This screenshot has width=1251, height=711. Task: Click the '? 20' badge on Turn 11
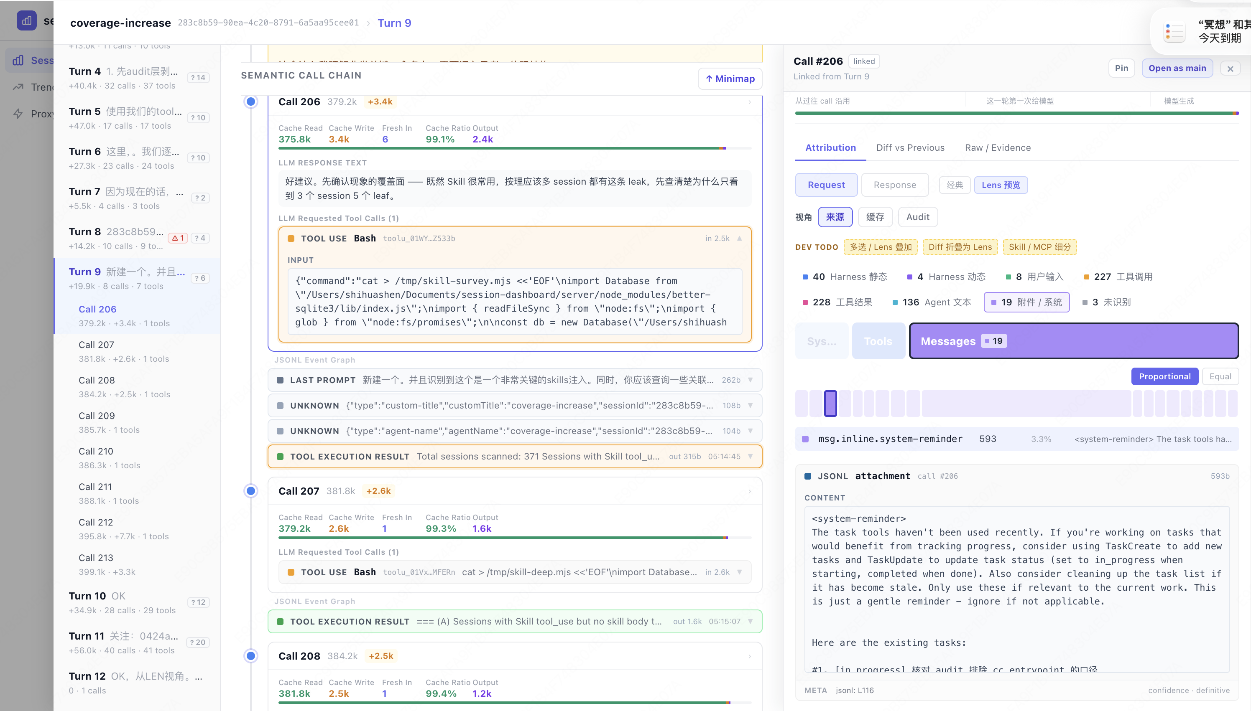pyautogui.click(x=197, y=642)
